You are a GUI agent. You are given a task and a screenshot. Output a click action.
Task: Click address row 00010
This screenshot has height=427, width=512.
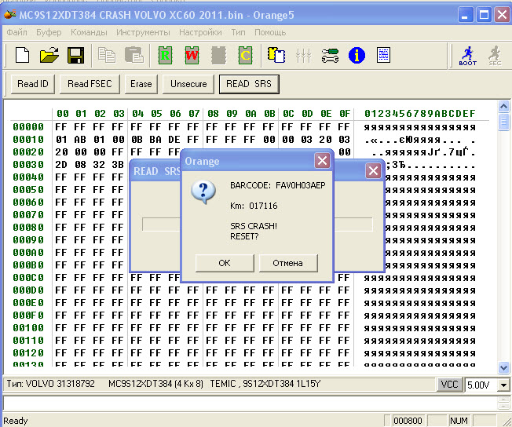[28, 140]
